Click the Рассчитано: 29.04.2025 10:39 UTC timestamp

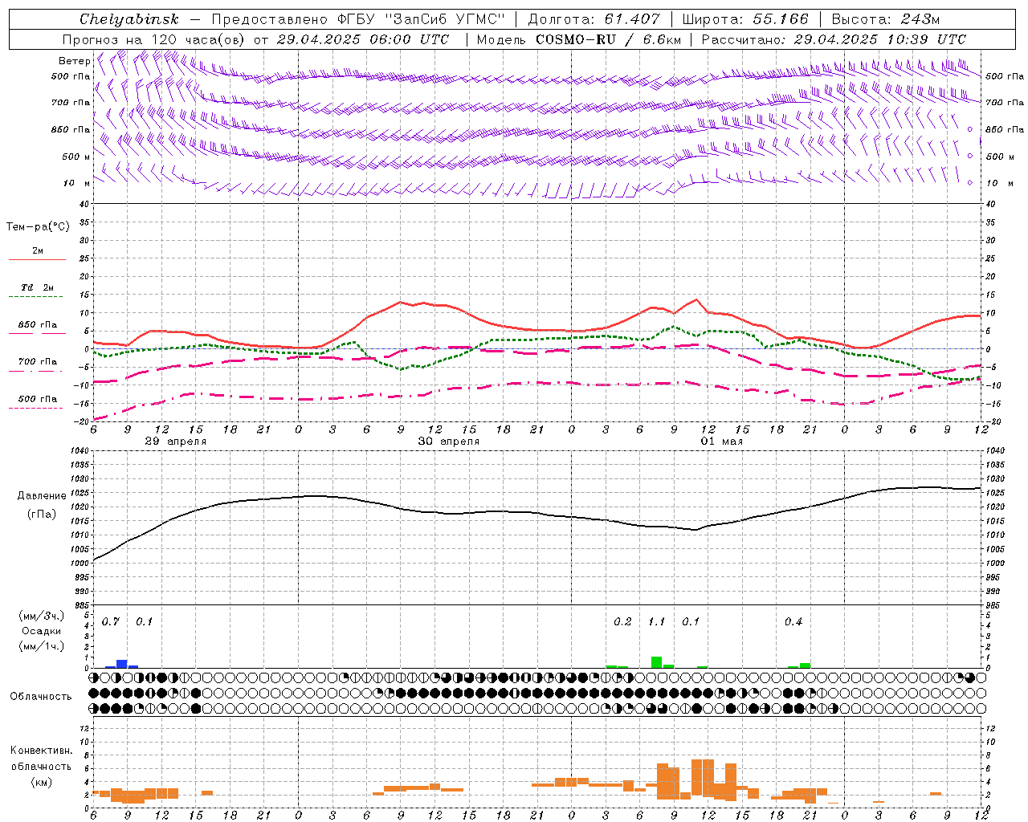click(x=834, y=39)
